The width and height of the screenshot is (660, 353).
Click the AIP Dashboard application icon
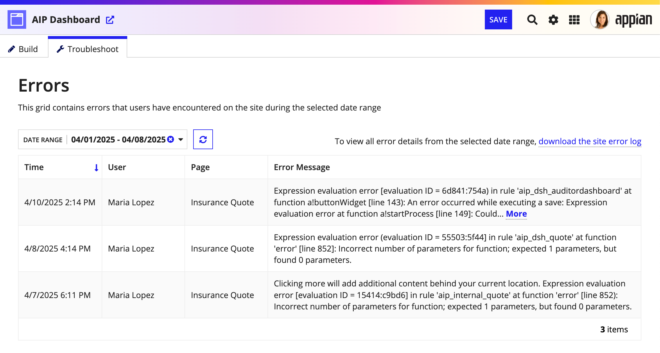pos(17,19)
